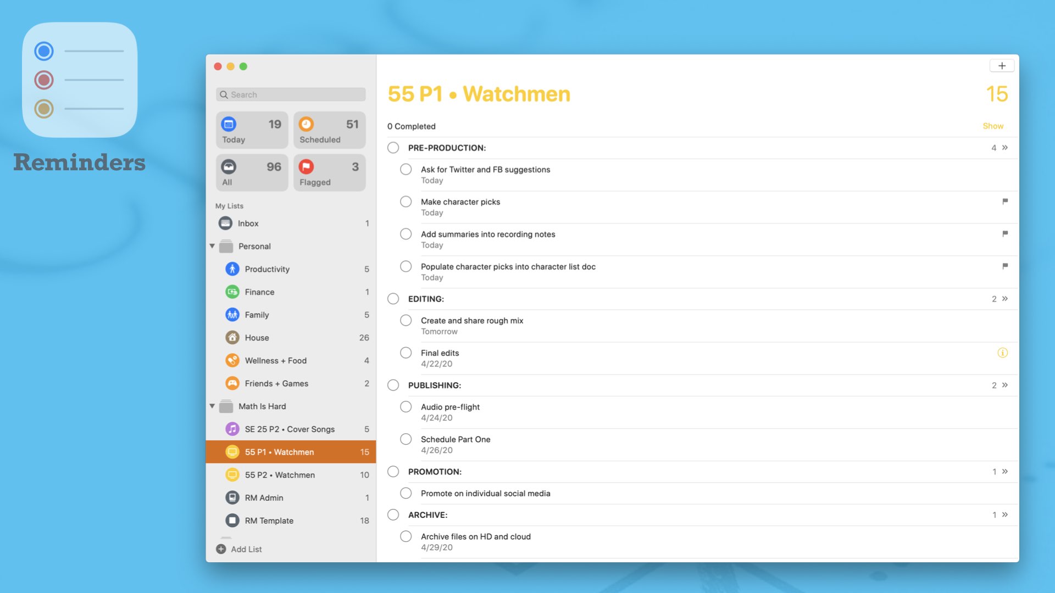Select the RM Template list
The image size is (1055, 593).
pos(291,521)
